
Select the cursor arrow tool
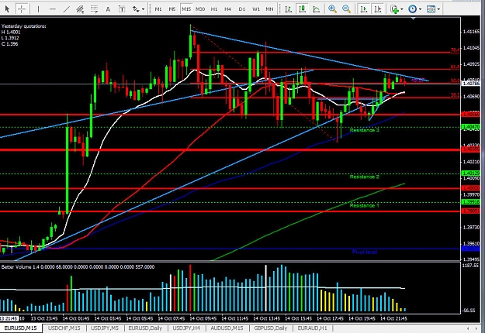(7, 9)
